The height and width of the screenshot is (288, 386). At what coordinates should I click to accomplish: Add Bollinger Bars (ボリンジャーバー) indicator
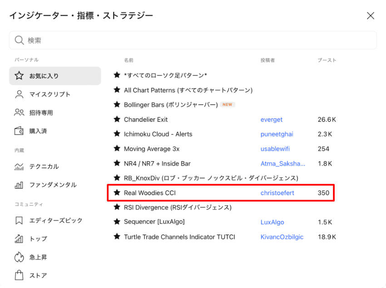coord(171,105)
